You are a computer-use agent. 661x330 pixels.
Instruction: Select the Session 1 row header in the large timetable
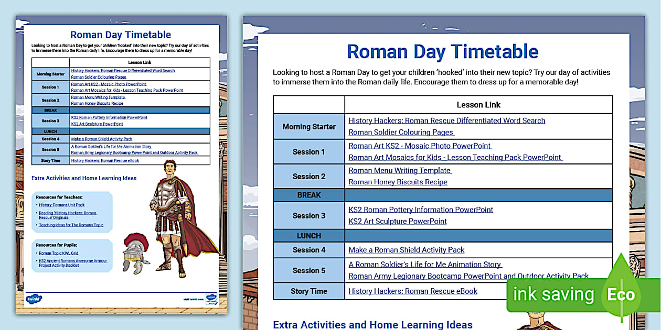click(x=308, y=152)
